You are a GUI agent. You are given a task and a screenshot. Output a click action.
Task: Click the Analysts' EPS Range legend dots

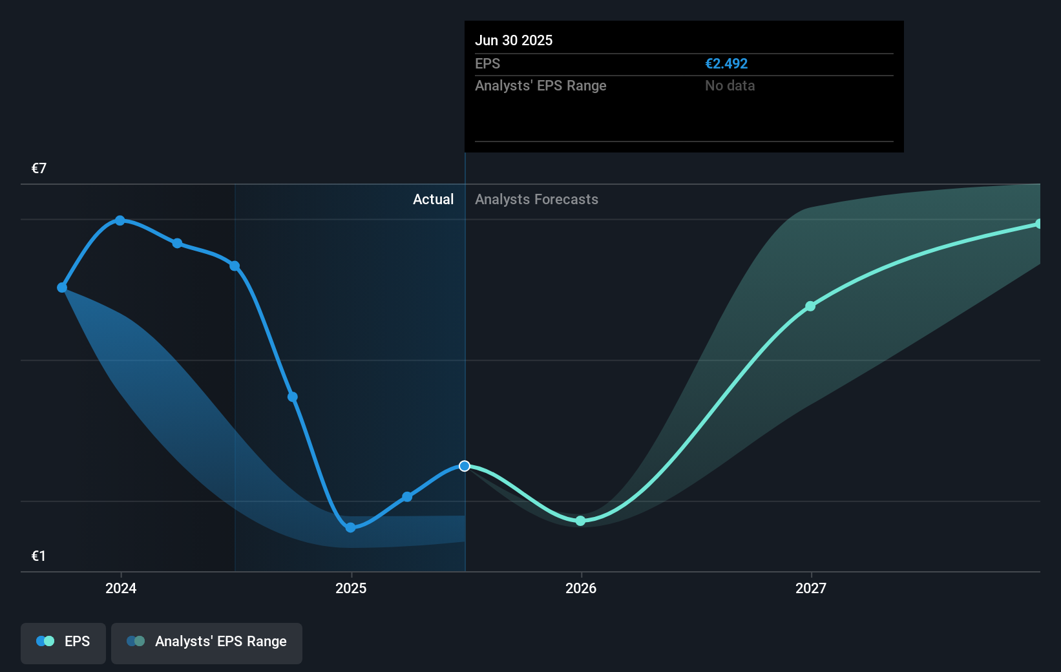click(x=136, y=642)
